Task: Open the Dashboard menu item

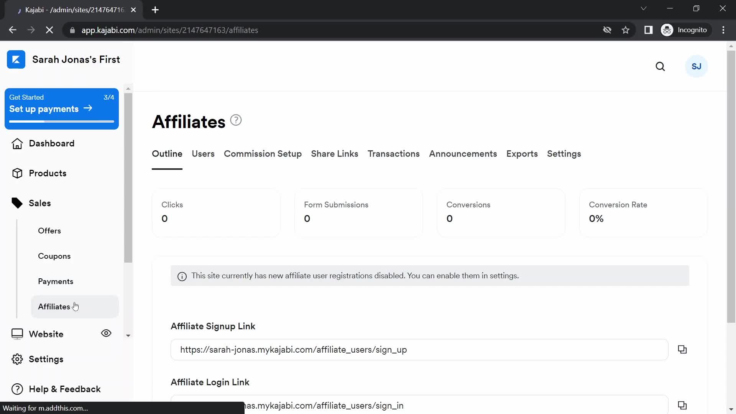Action: point(52,143)
